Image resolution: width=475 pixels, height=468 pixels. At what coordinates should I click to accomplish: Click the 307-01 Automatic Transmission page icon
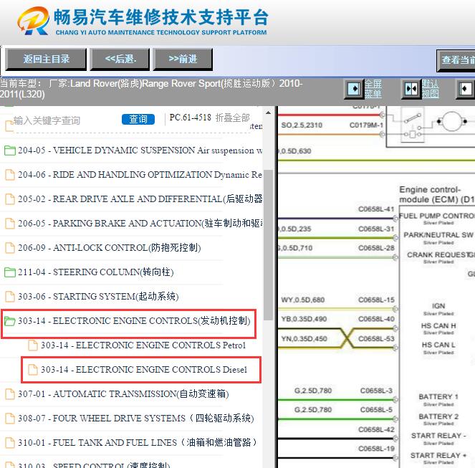pos(10,394)
